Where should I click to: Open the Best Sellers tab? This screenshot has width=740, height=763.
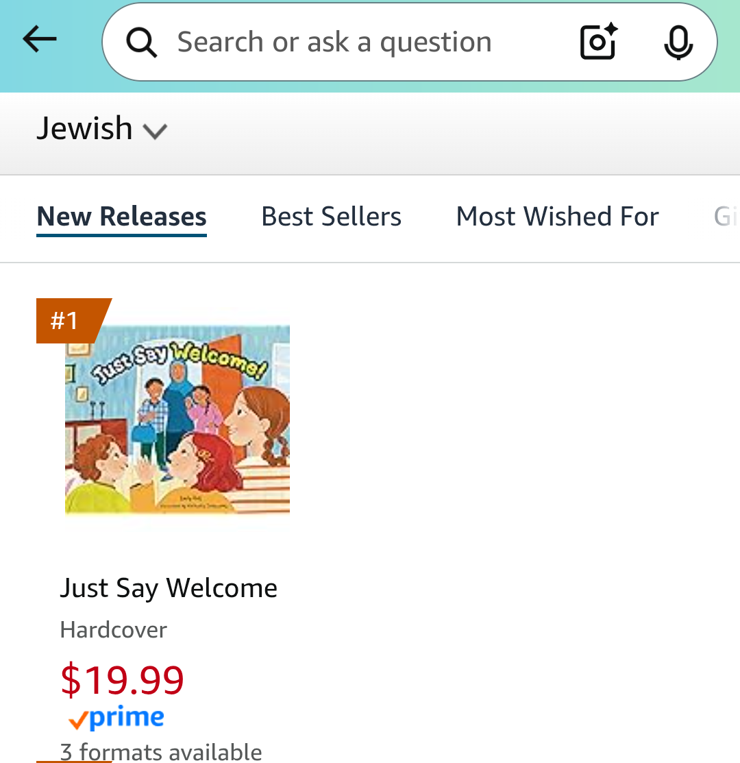331,217
